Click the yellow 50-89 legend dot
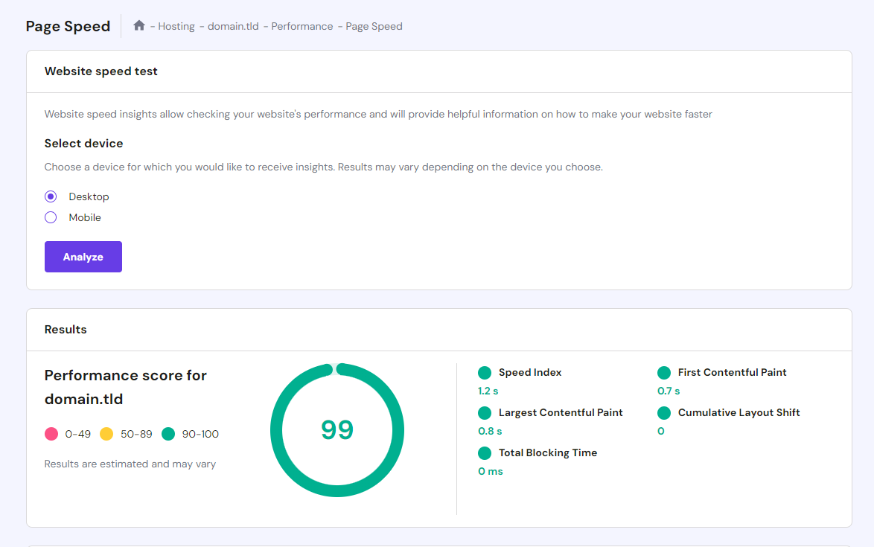Screen dimensions: 874x547 pos(108,433)
